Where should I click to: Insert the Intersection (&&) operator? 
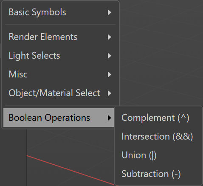pos(158,137)
